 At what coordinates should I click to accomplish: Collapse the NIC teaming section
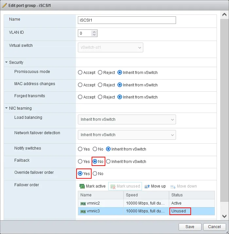tap(6, 108)
